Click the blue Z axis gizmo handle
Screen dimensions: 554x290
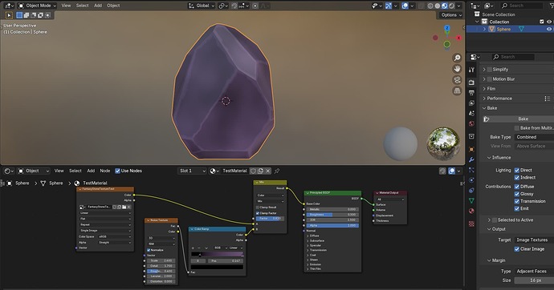point(447,28)
